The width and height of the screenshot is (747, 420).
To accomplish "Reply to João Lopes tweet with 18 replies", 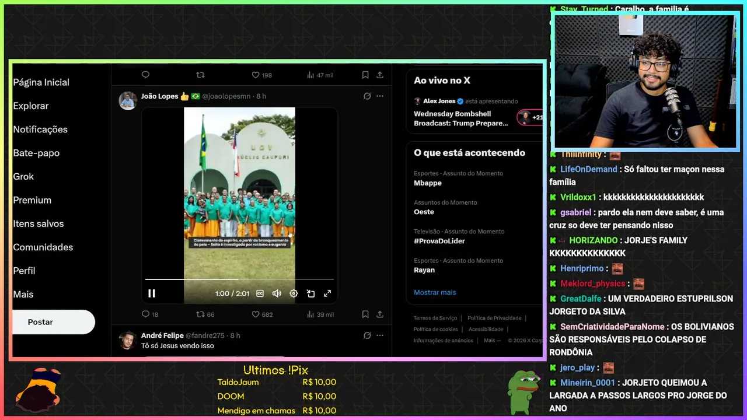I will 150,314.
